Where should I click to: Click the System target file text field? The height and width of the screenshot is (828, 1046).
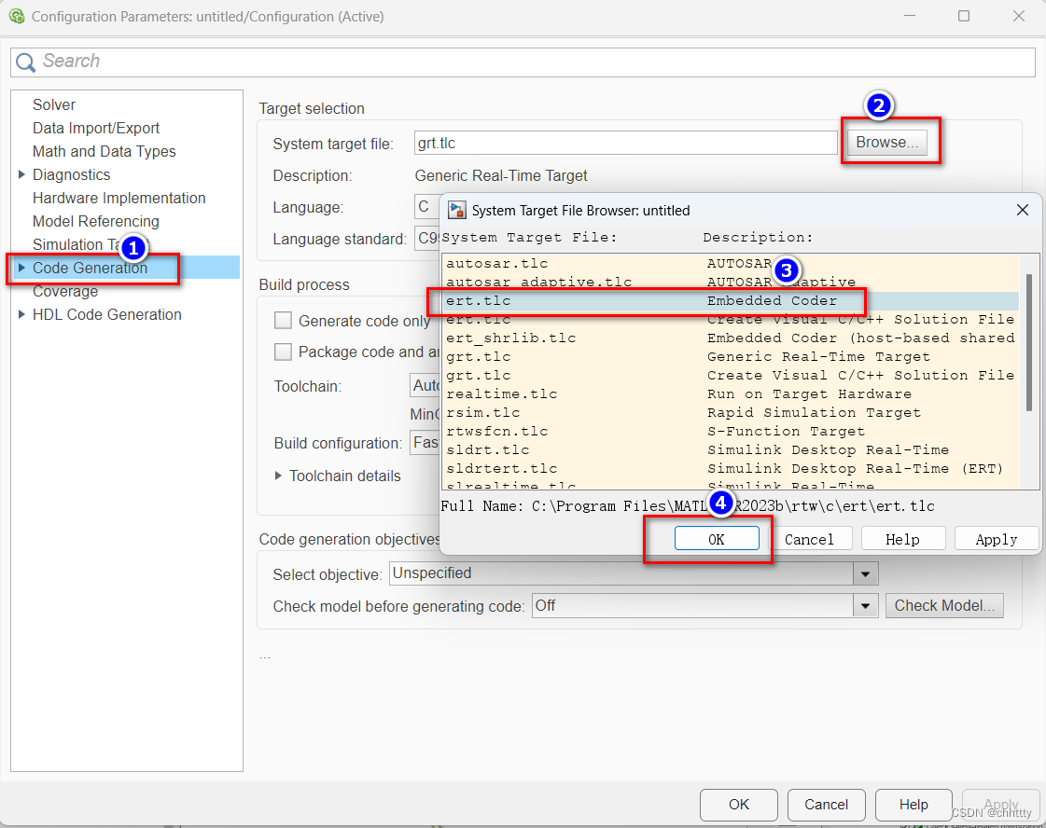pos(626,143)
